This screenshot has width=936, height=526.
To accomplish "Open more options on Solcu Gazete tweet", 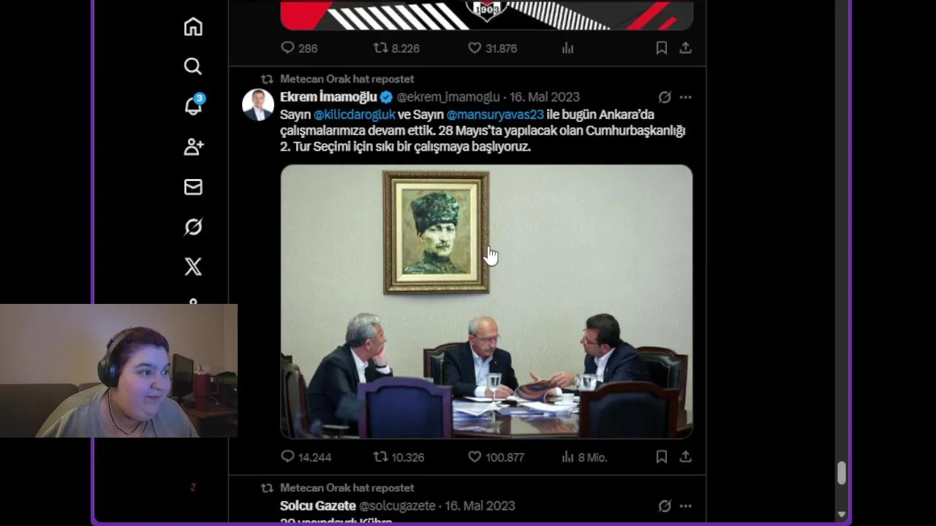I will [685, 506].
